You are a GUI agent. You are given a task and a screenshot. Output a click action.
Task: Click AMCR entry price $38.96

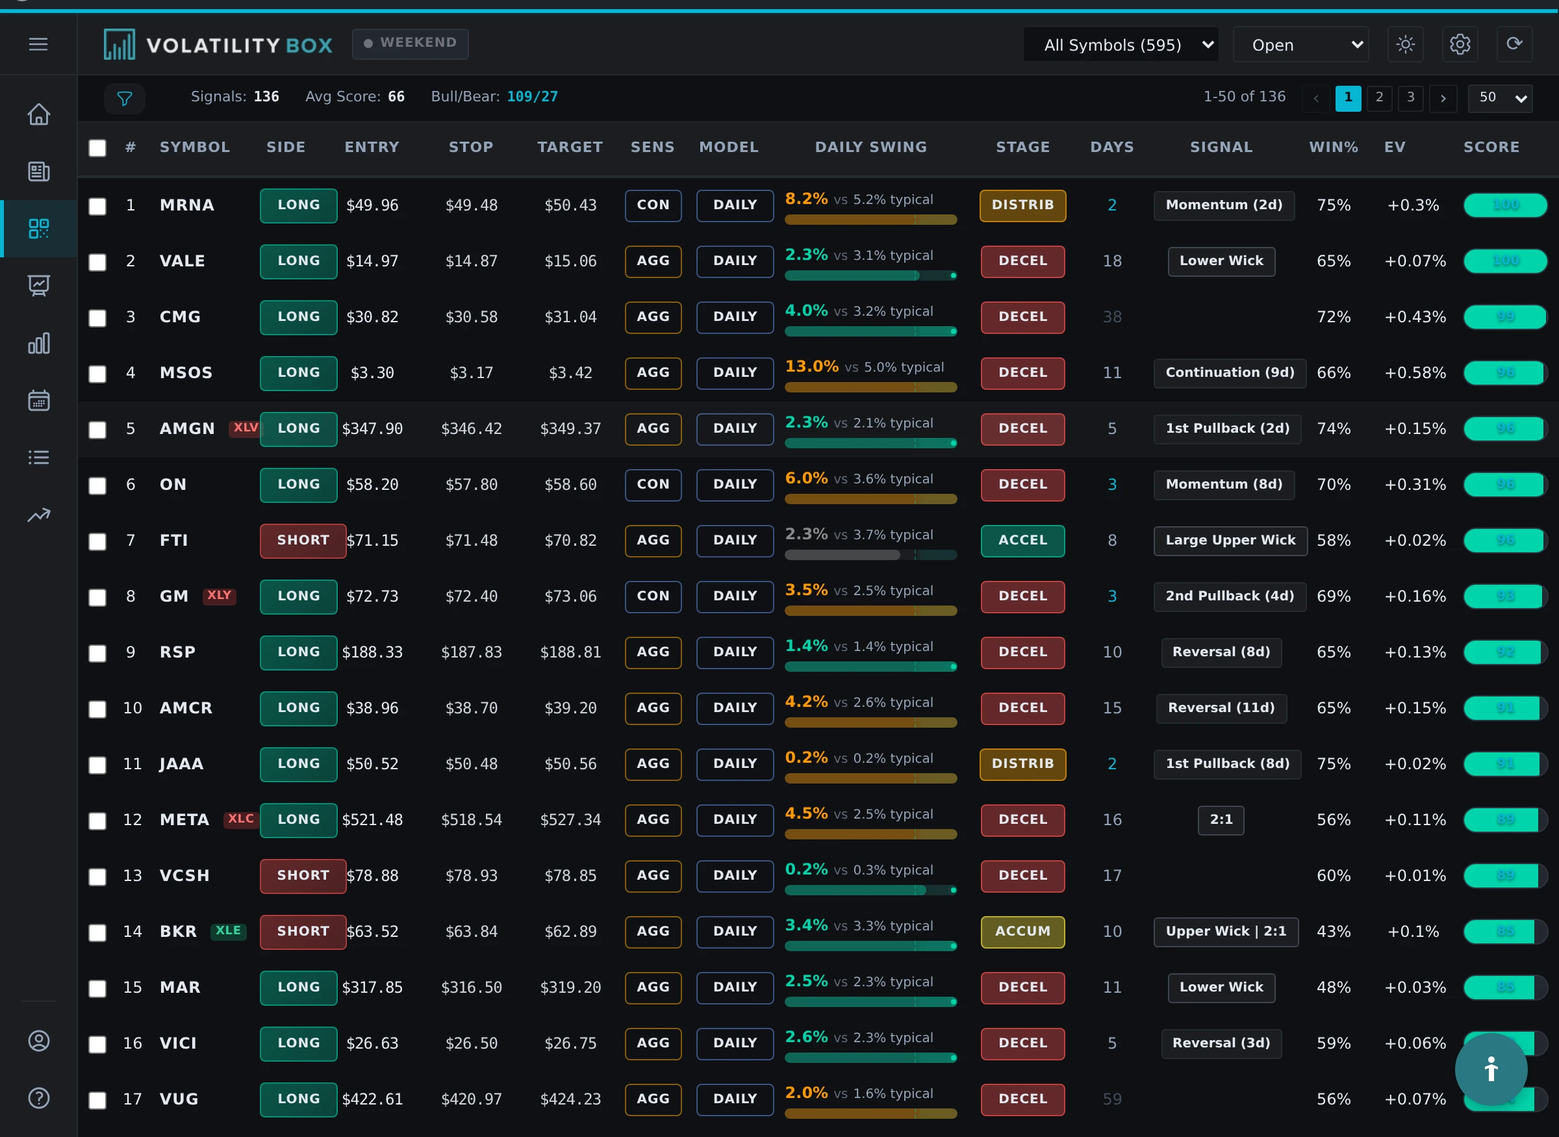[x=372, y=708]
